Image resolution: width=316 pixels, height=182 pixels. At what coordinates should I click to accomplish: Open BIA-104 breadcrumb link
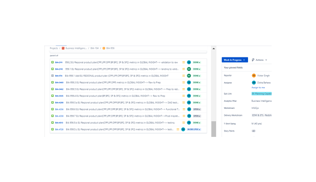click(95, 48)
